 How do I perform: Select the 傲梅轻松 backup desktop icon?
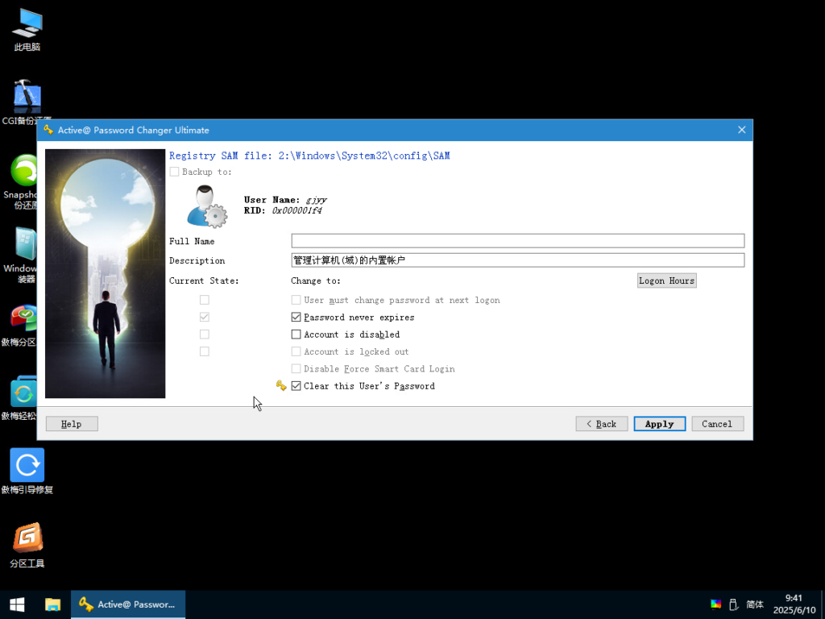click(19, 398)
